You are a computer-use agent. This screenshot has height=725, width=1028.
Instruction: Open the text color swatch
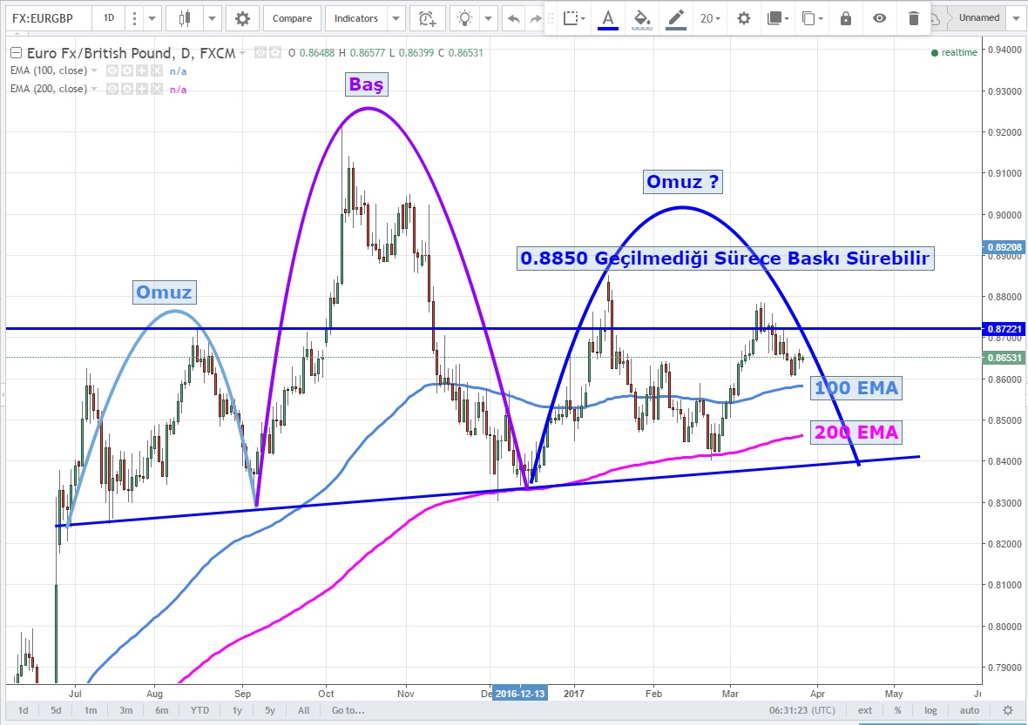point(607,18)
